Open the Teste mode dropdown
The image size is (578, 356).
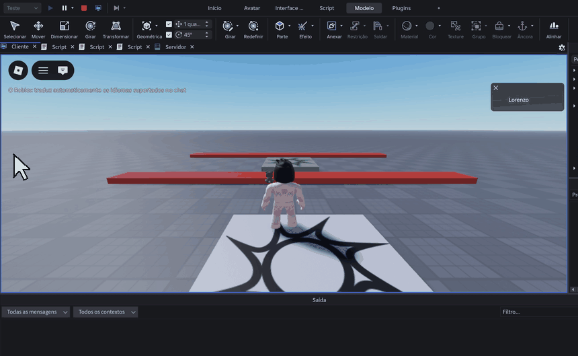tap(22, 8)
